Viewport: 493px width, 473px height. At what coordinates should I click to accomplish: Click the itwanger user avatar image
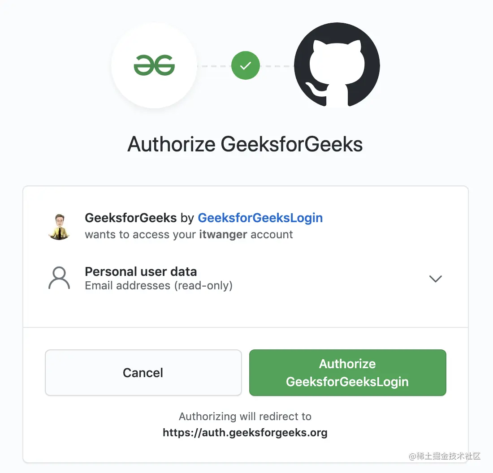click(59, 227)
